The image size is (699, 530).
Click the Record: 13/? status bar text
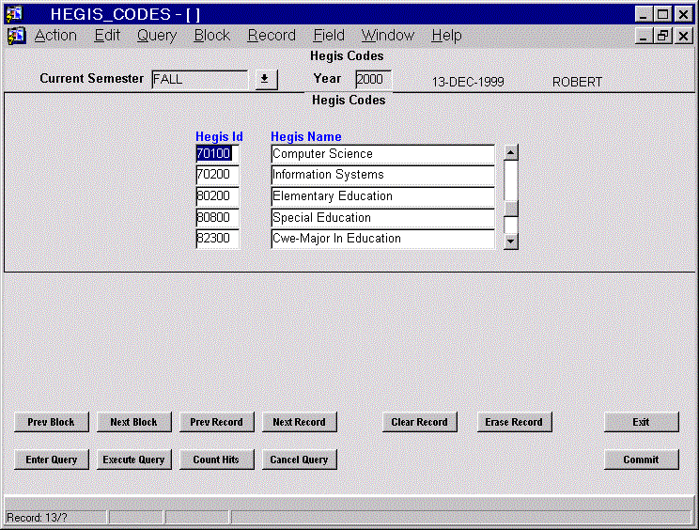pyautogui.click(x=37, y=518)
